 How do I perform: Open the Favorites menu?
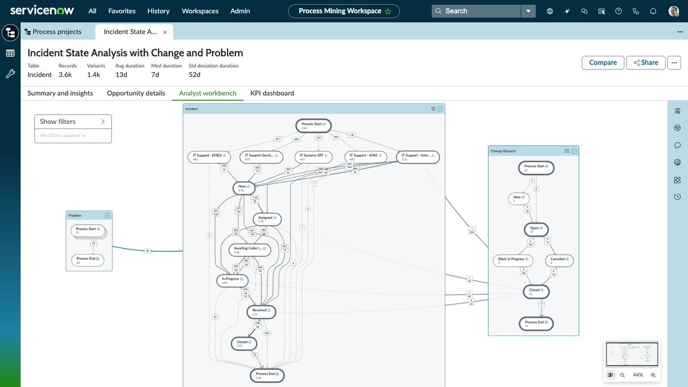[x=122, y=11]
